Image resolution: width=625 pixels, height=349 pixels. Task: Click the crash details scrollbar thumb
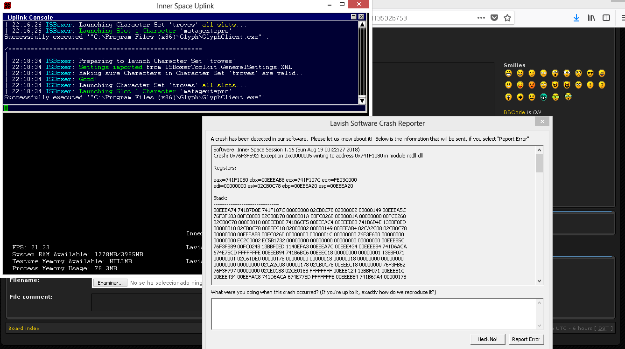540,163
